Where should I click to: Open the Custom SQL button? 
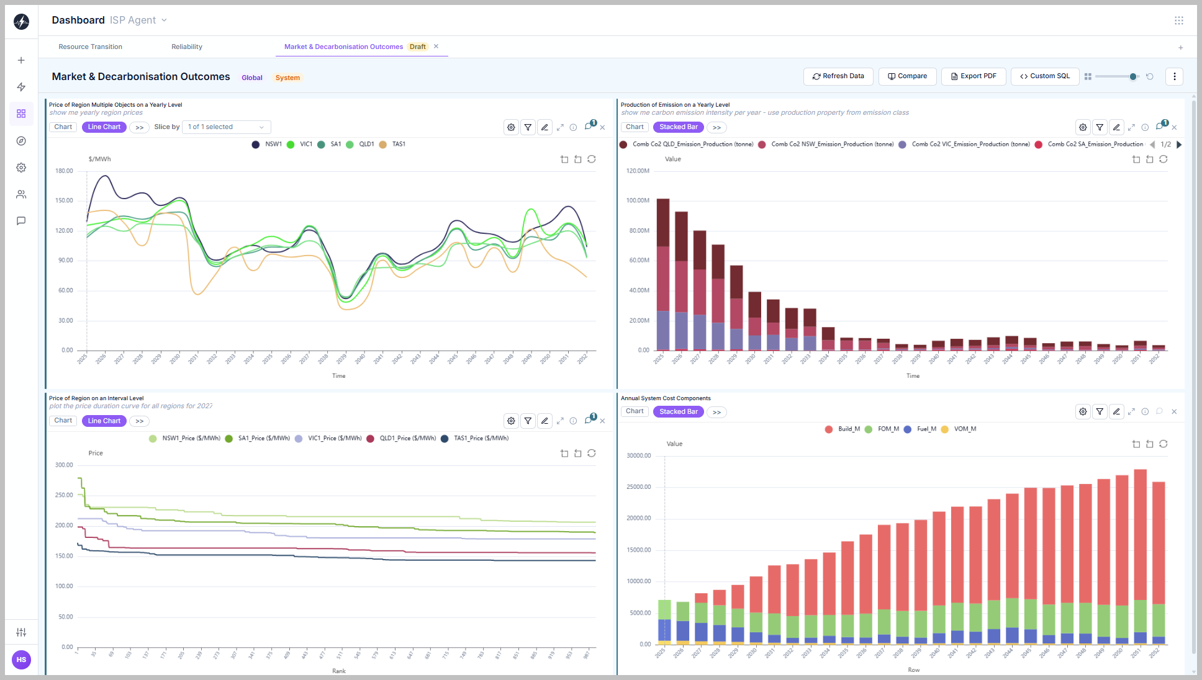point(1045,76)
